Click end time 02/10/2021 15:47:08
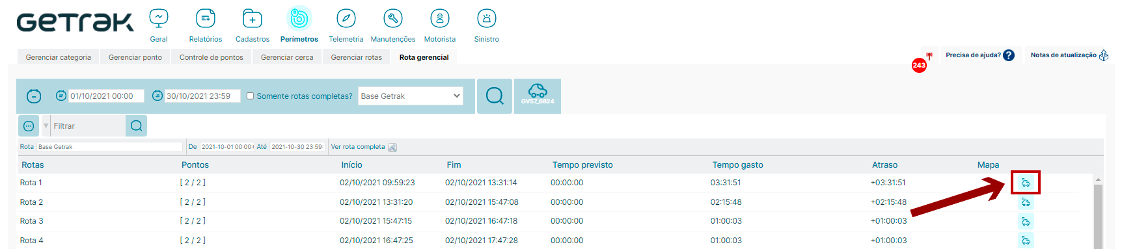The height and width of the screenshot is (249, 1122). coord(482,202)
